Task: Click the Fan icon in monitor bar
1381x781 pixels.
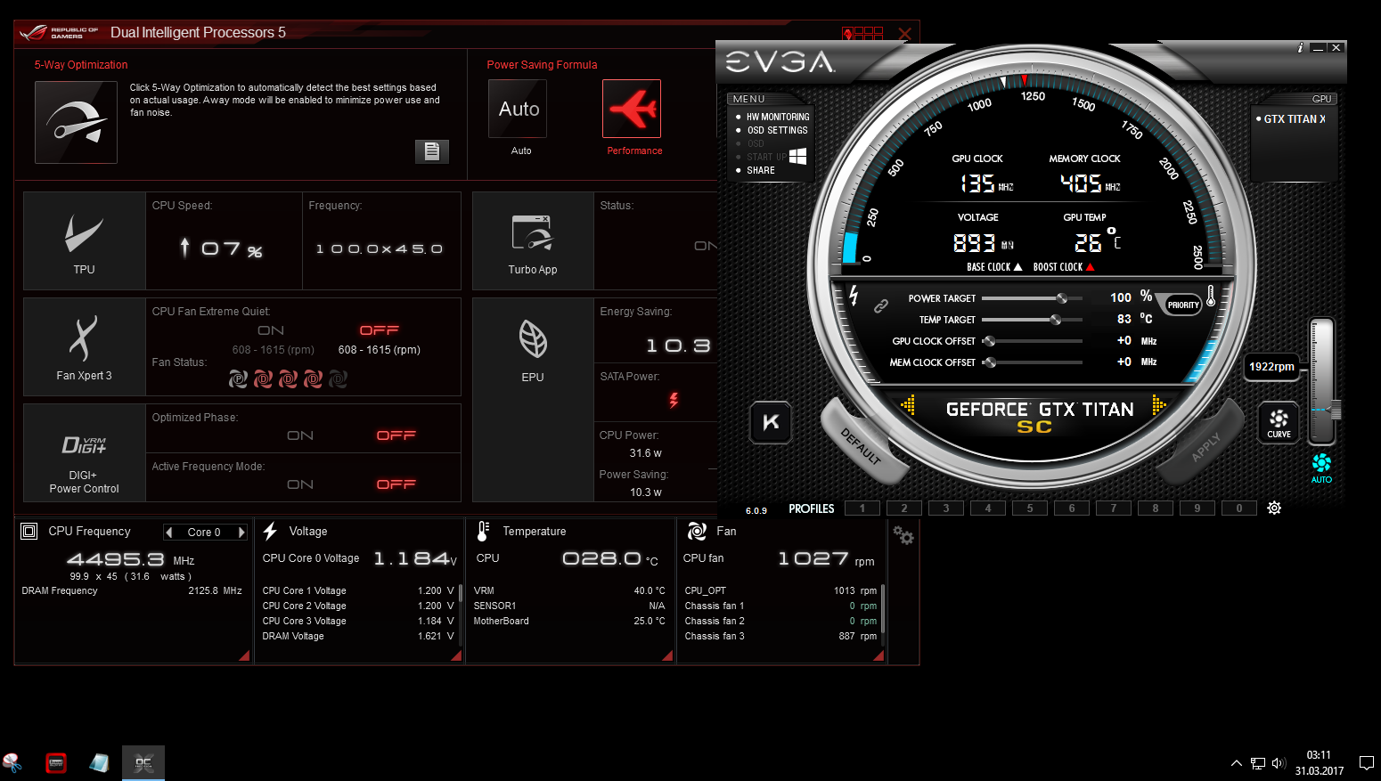Action: click(x=697, y=531)
